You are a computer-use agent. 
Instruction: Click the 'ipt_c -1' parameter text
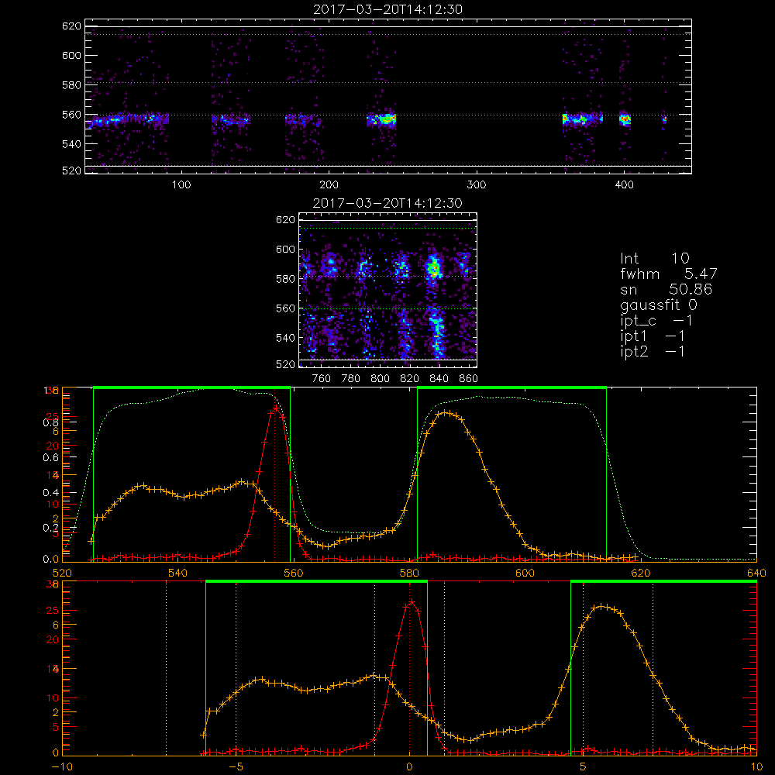(x=656, y=321)
